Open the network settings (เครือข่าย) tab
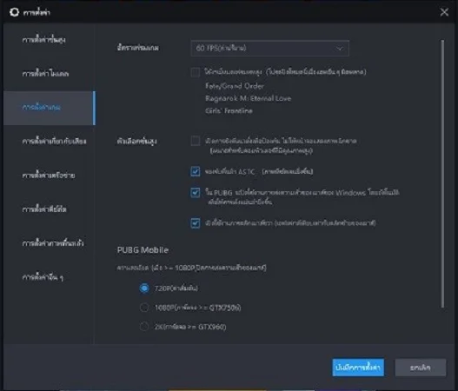 [49, 176]
